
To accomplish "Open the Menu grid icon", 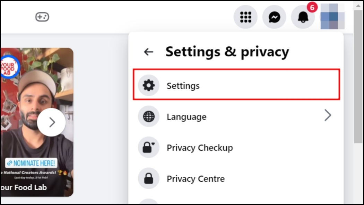I will click(x=245, y=17).
